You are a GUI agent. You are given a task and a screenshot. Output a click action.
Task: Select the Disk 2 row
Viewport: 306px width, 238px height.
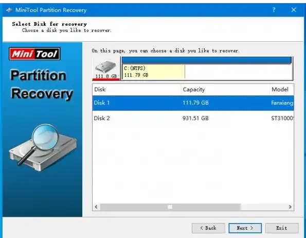(x=193, y=118)
